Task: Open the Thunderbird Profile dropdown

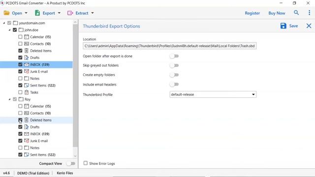Action: tap(213, 94)
